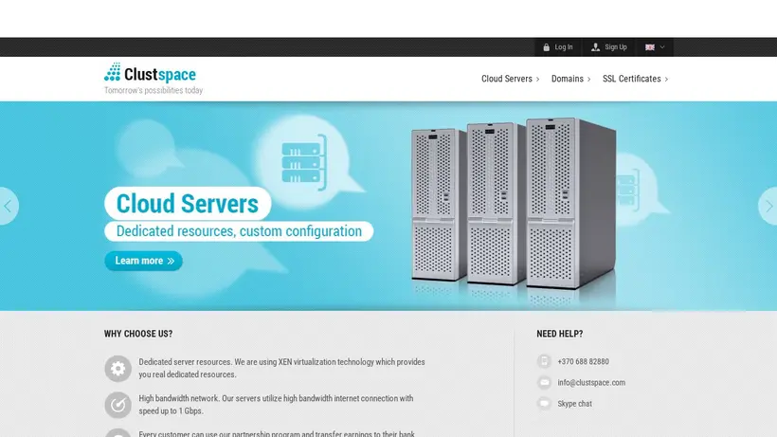Click the phone number +370 688 82880
The image size is (777, 437).
pos(584,362)
